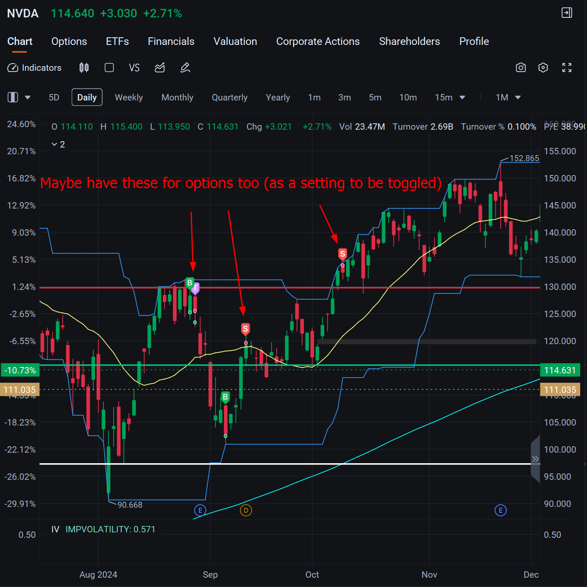Expand the side panel double-chevron handle
This screenshot has width=587, height=587.
point(536,459)
